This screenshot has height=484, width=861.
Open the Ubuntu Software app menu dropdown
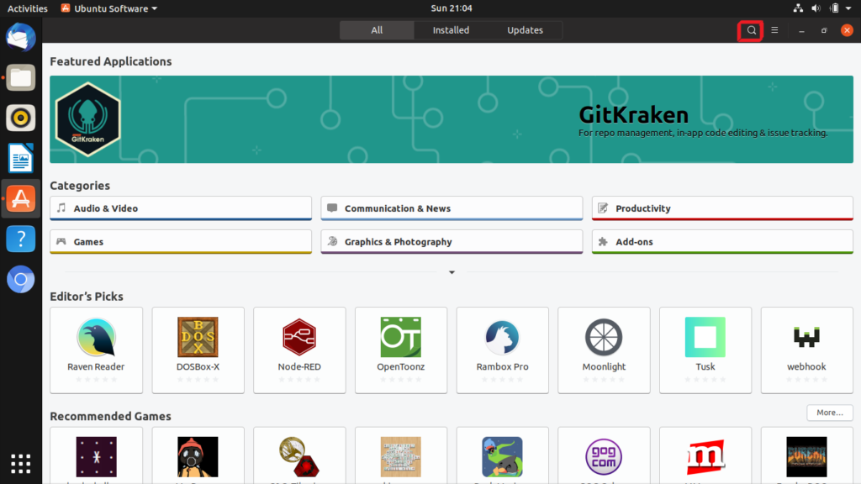pyautogui.click(x=108, y=8)
